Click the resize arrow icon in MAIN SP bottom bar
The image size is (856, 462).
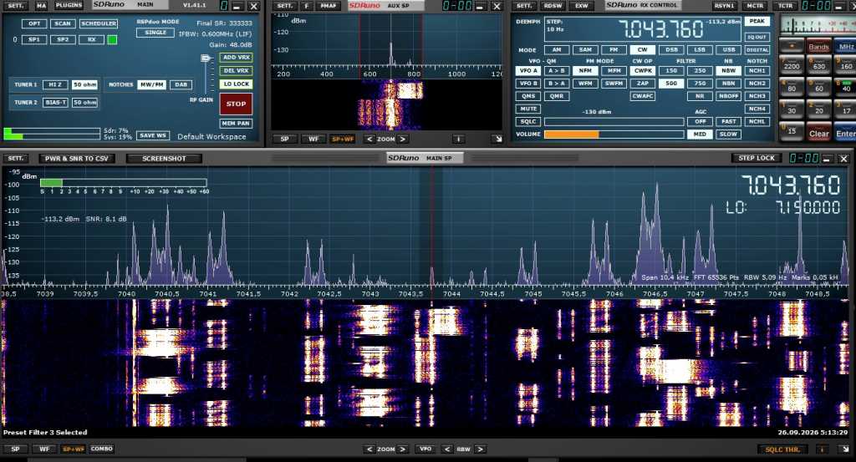point(845,449)
